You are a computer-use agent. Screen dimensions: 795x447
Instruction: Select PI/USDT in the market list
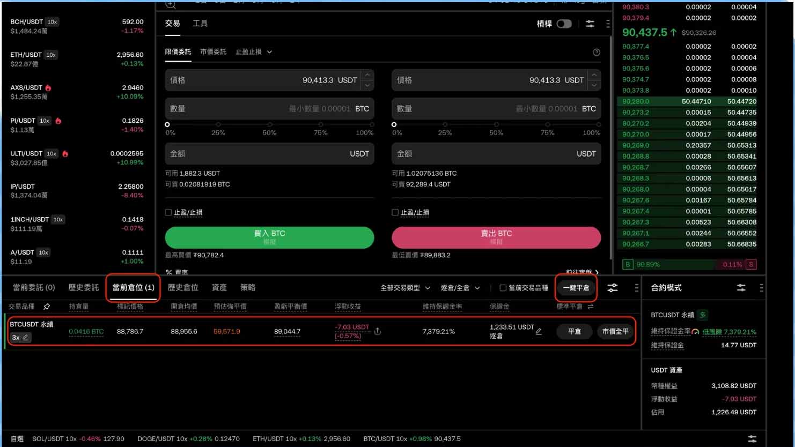77,125
